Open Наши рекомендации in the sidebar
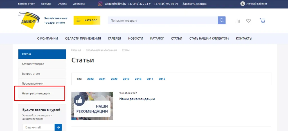288x131 pixels. (36, 93)
